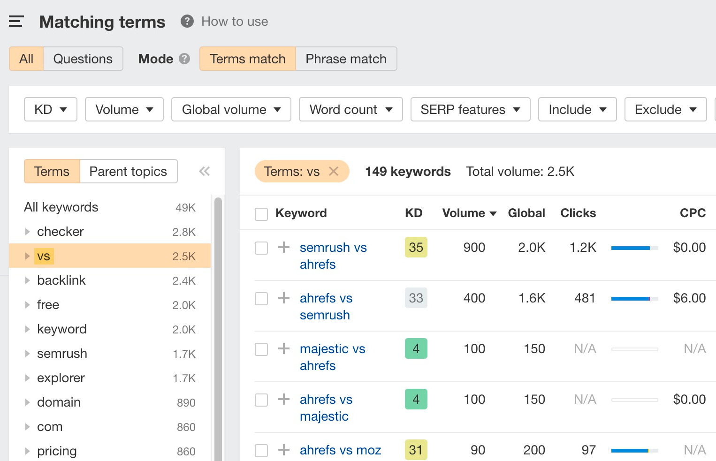Open the ahrefs vs semrush keyword
The image size is (716, 461).
[x=326, y=306]
